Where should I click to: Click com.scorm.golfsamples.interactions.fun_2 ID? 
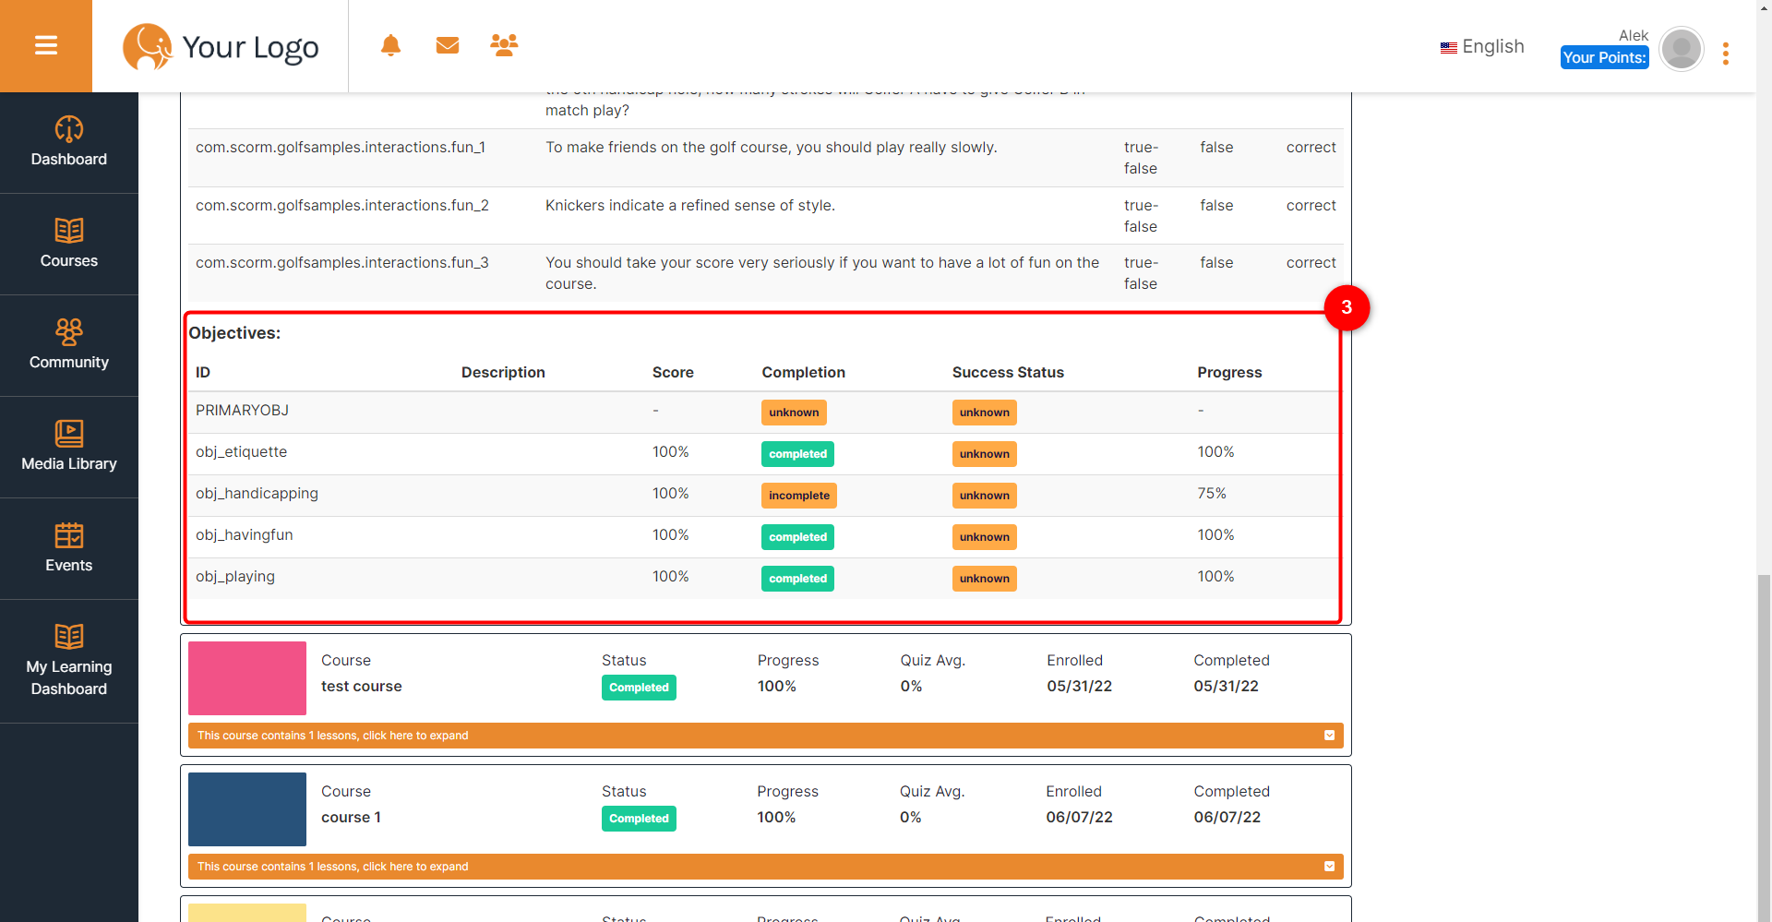click(342, 205)
